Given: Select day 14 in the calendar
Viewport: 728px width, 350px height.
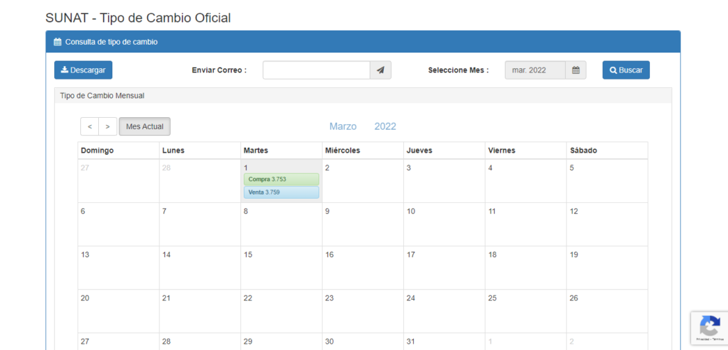Looking at the screenshot, I should (x=200, y=268).
